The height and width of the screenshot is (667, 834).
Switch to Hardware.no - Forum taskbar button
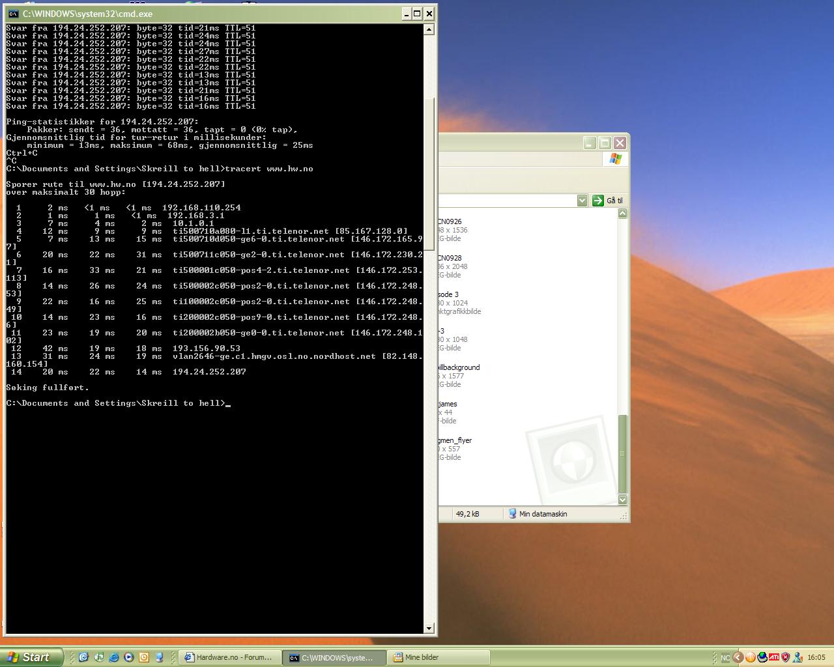coord(230,658)
